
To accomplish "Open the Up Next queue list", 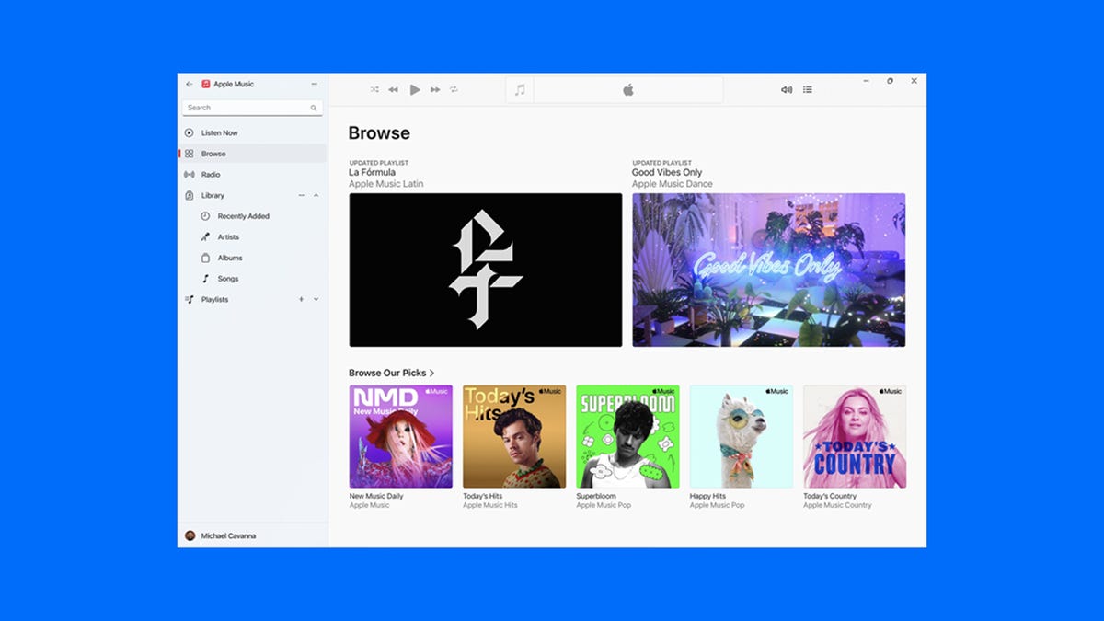I will click(x=808, y=89).
